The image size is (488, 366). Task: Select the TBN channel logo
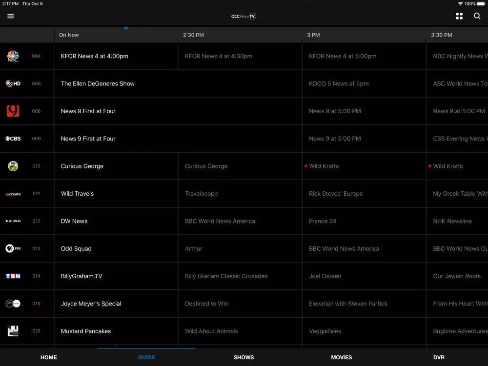[x=13, y=276]
